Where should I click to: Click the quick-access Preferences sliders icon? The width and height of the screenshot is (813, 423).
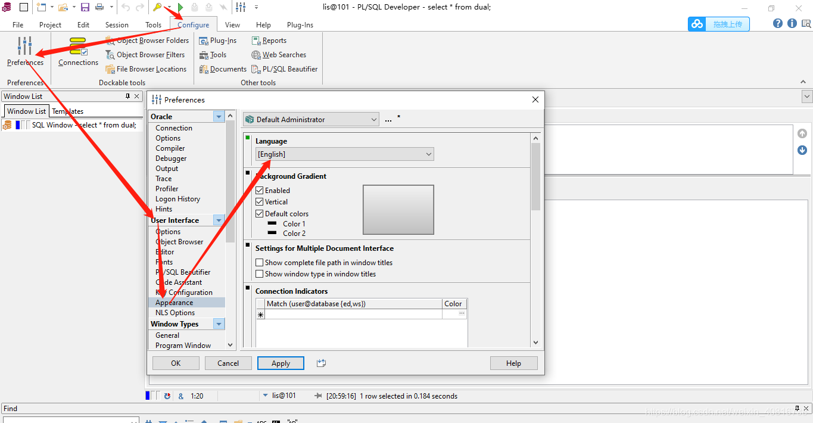pos(241,7)
